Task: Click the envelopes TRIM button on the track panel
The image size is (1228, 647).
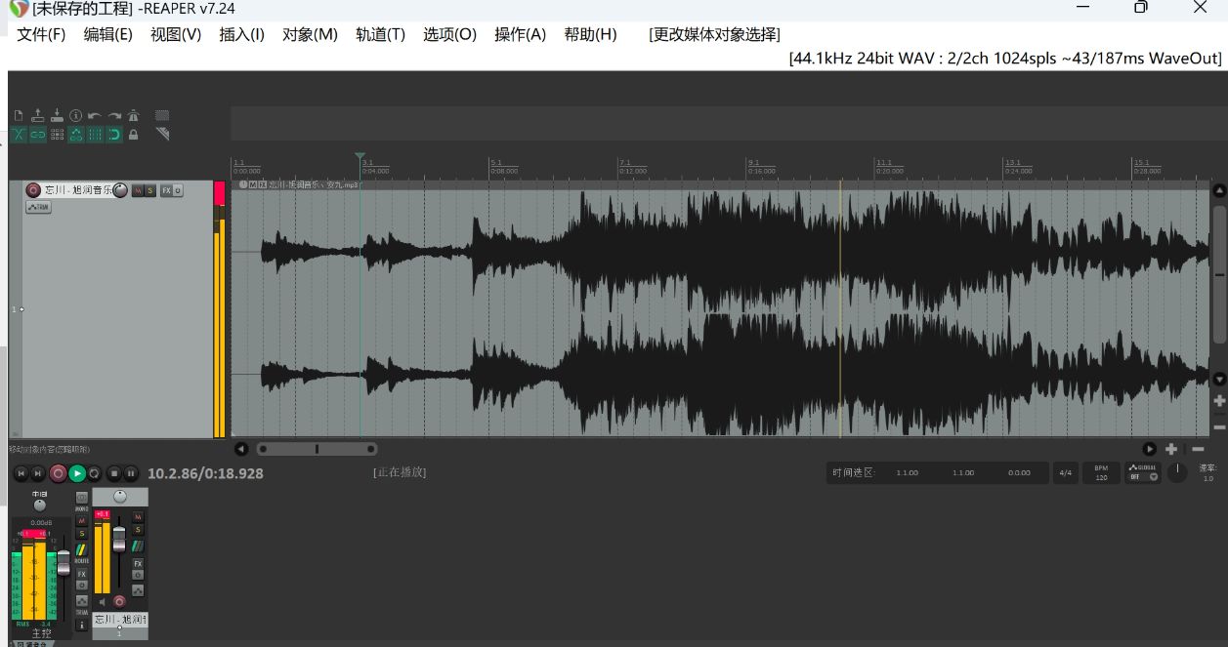Action: click(38, 208)
